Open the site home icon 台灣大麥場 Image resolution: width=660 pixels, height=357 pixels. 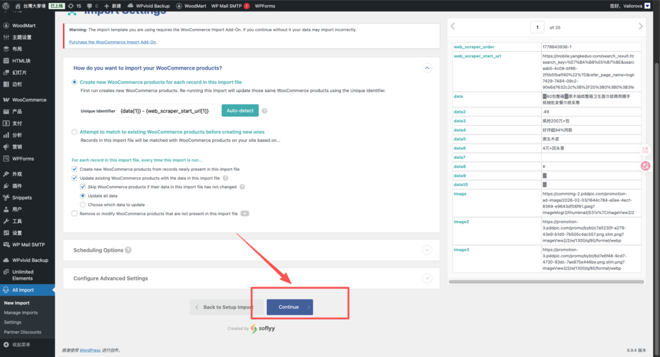point(30,6)
